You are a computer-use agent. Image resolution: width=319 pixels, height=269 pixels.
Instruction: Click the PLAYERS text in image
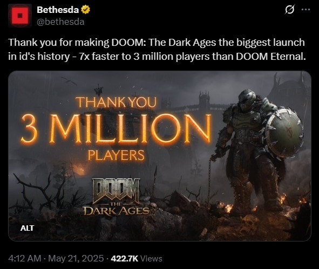tap(116, 155)
